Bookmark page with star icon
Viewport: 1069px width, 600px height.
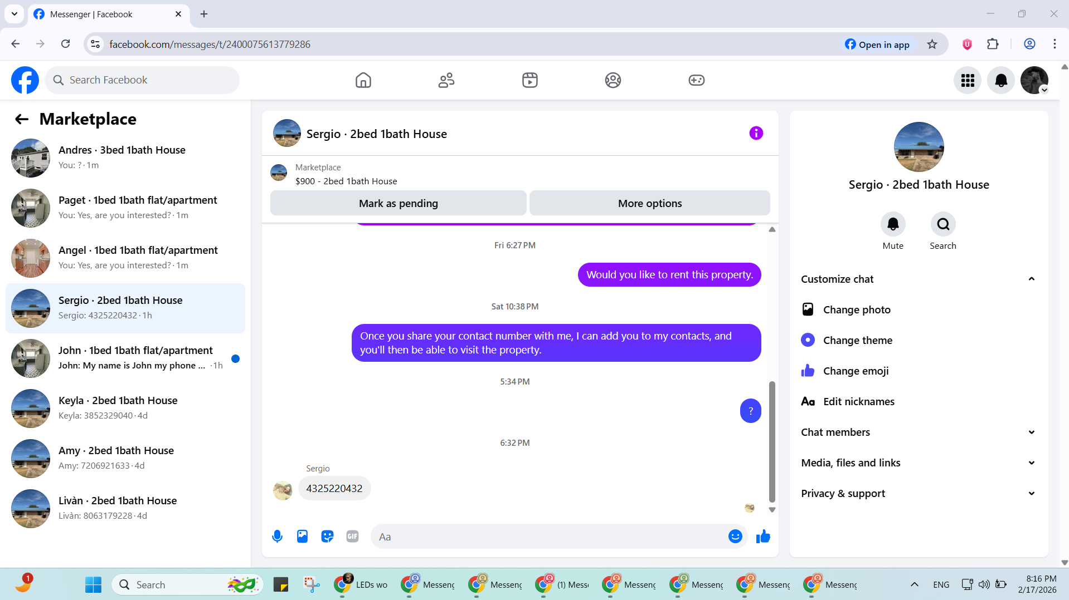(x=932, y=45)
